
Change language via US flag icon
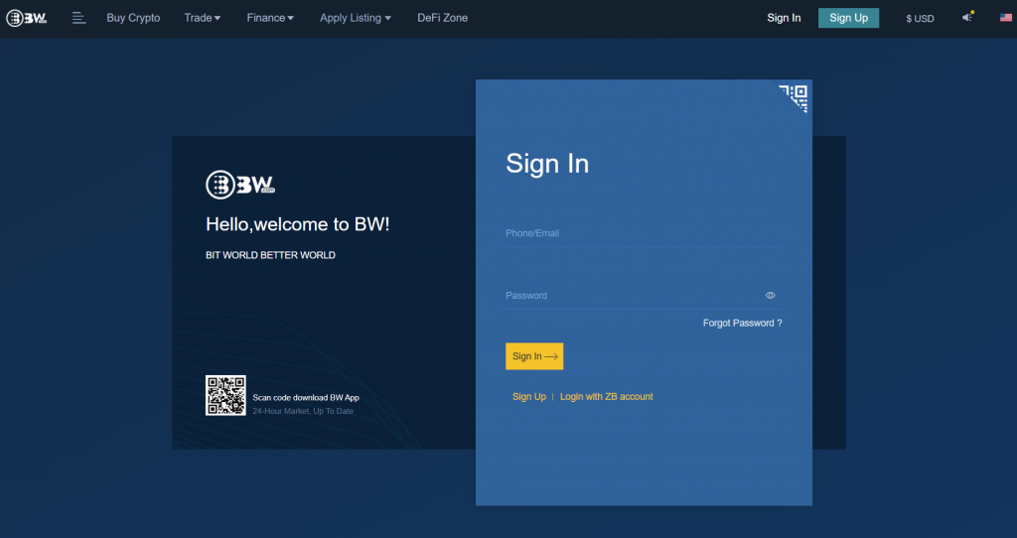1006,18
